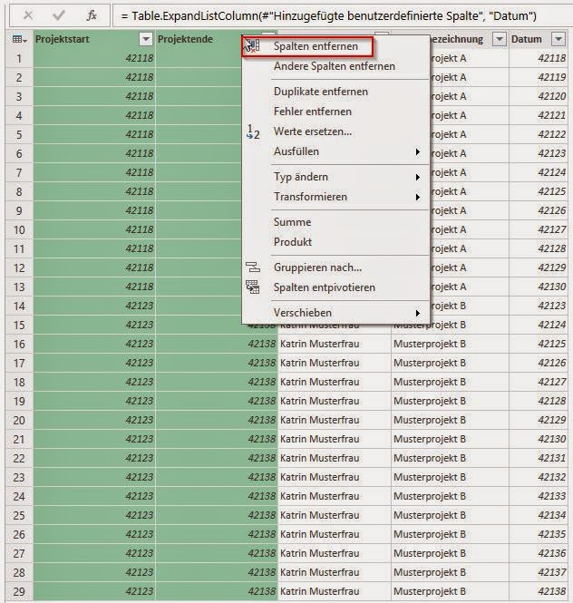Viewport: 573px width, 603px height.
Task: Click the Spalten entpivotieren icon
Action: pyautogui.click(x=253, y=287)
